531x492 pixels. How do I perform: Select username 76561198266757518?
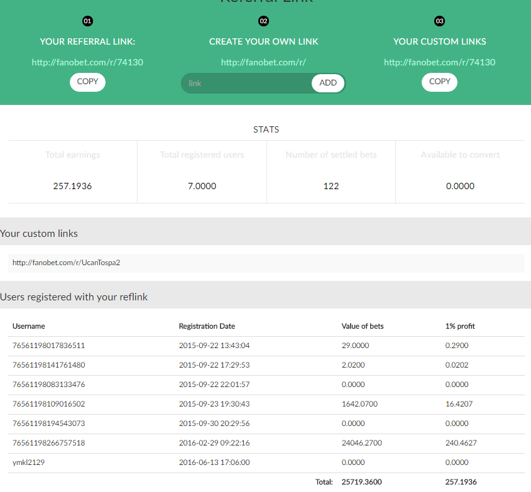pyautogui.click(x=49, y=443)
